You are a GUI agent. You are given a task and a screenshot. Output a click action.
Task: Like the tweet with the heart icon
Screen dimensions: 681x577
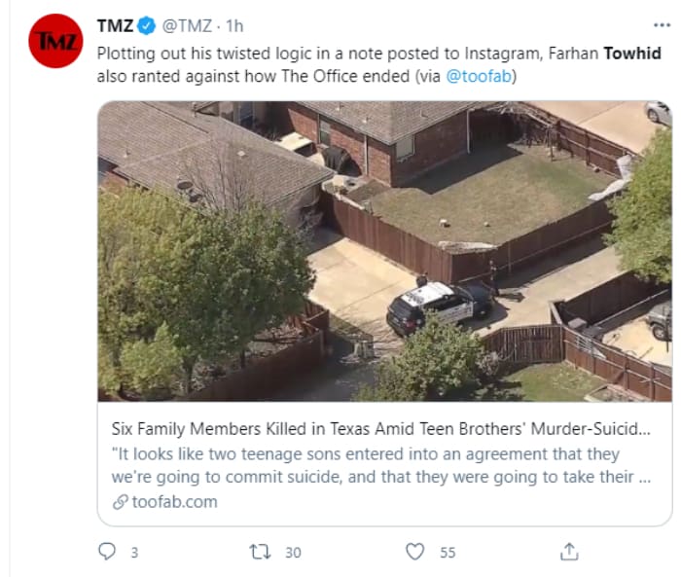point(415,552)
